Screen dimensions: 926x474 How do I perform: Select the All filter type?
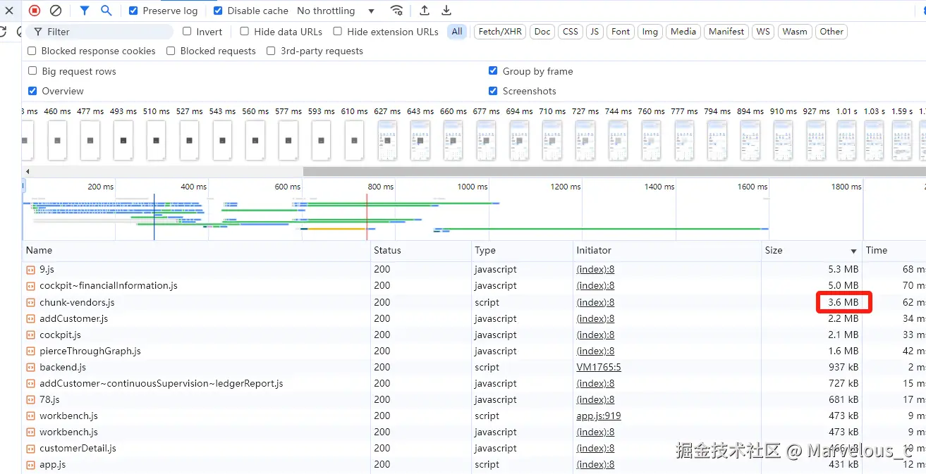457,32
